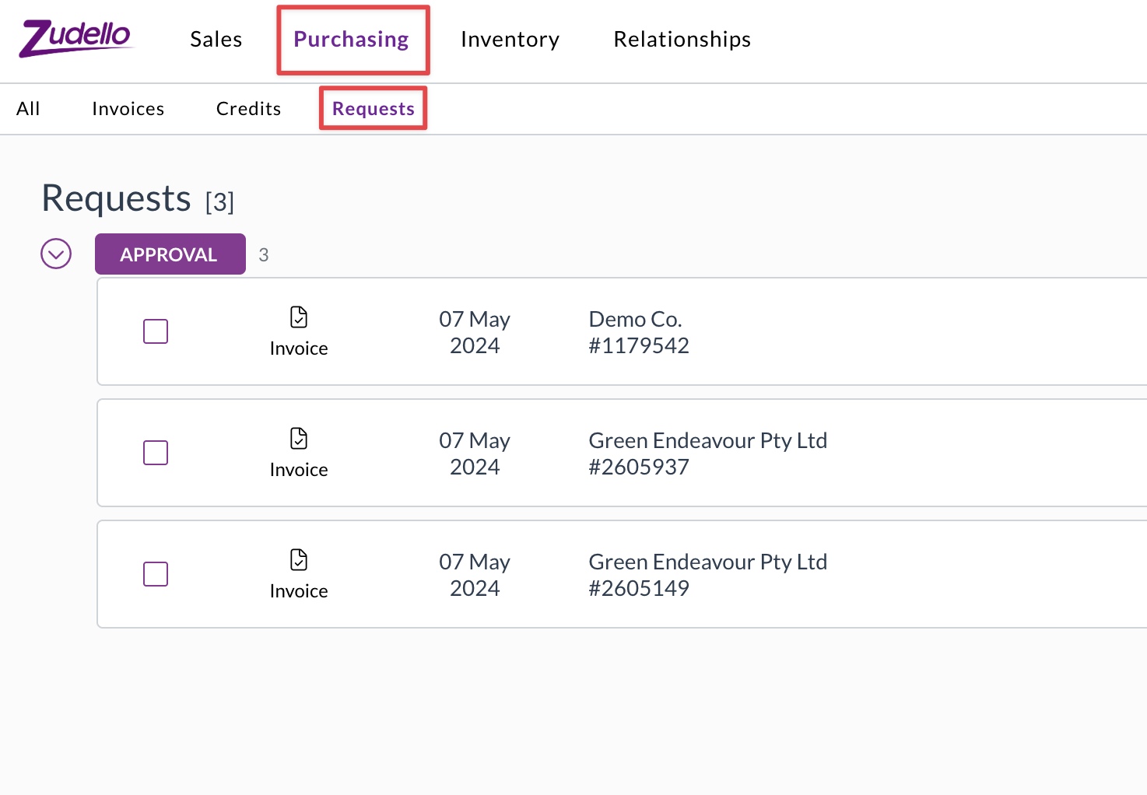Viewport: 1147px width, 795px height.
Task: Open the Sales menu
Action: 216,39
